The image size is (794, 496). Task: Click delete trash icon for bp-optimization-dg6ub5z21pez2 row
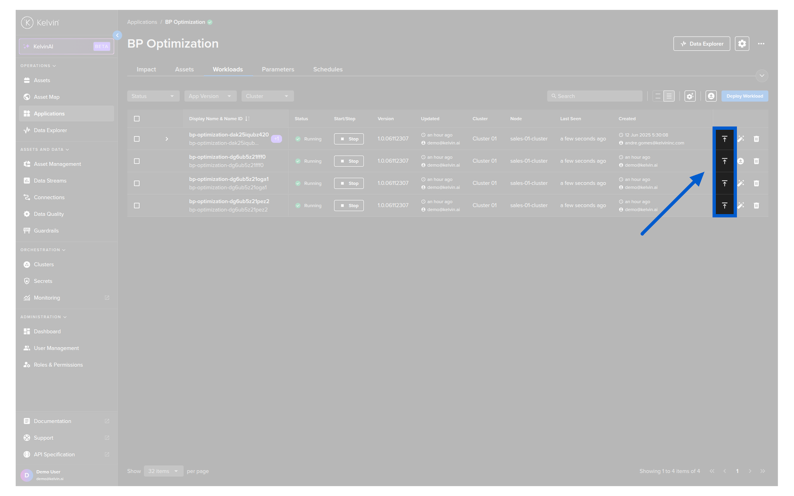(756, 205)
